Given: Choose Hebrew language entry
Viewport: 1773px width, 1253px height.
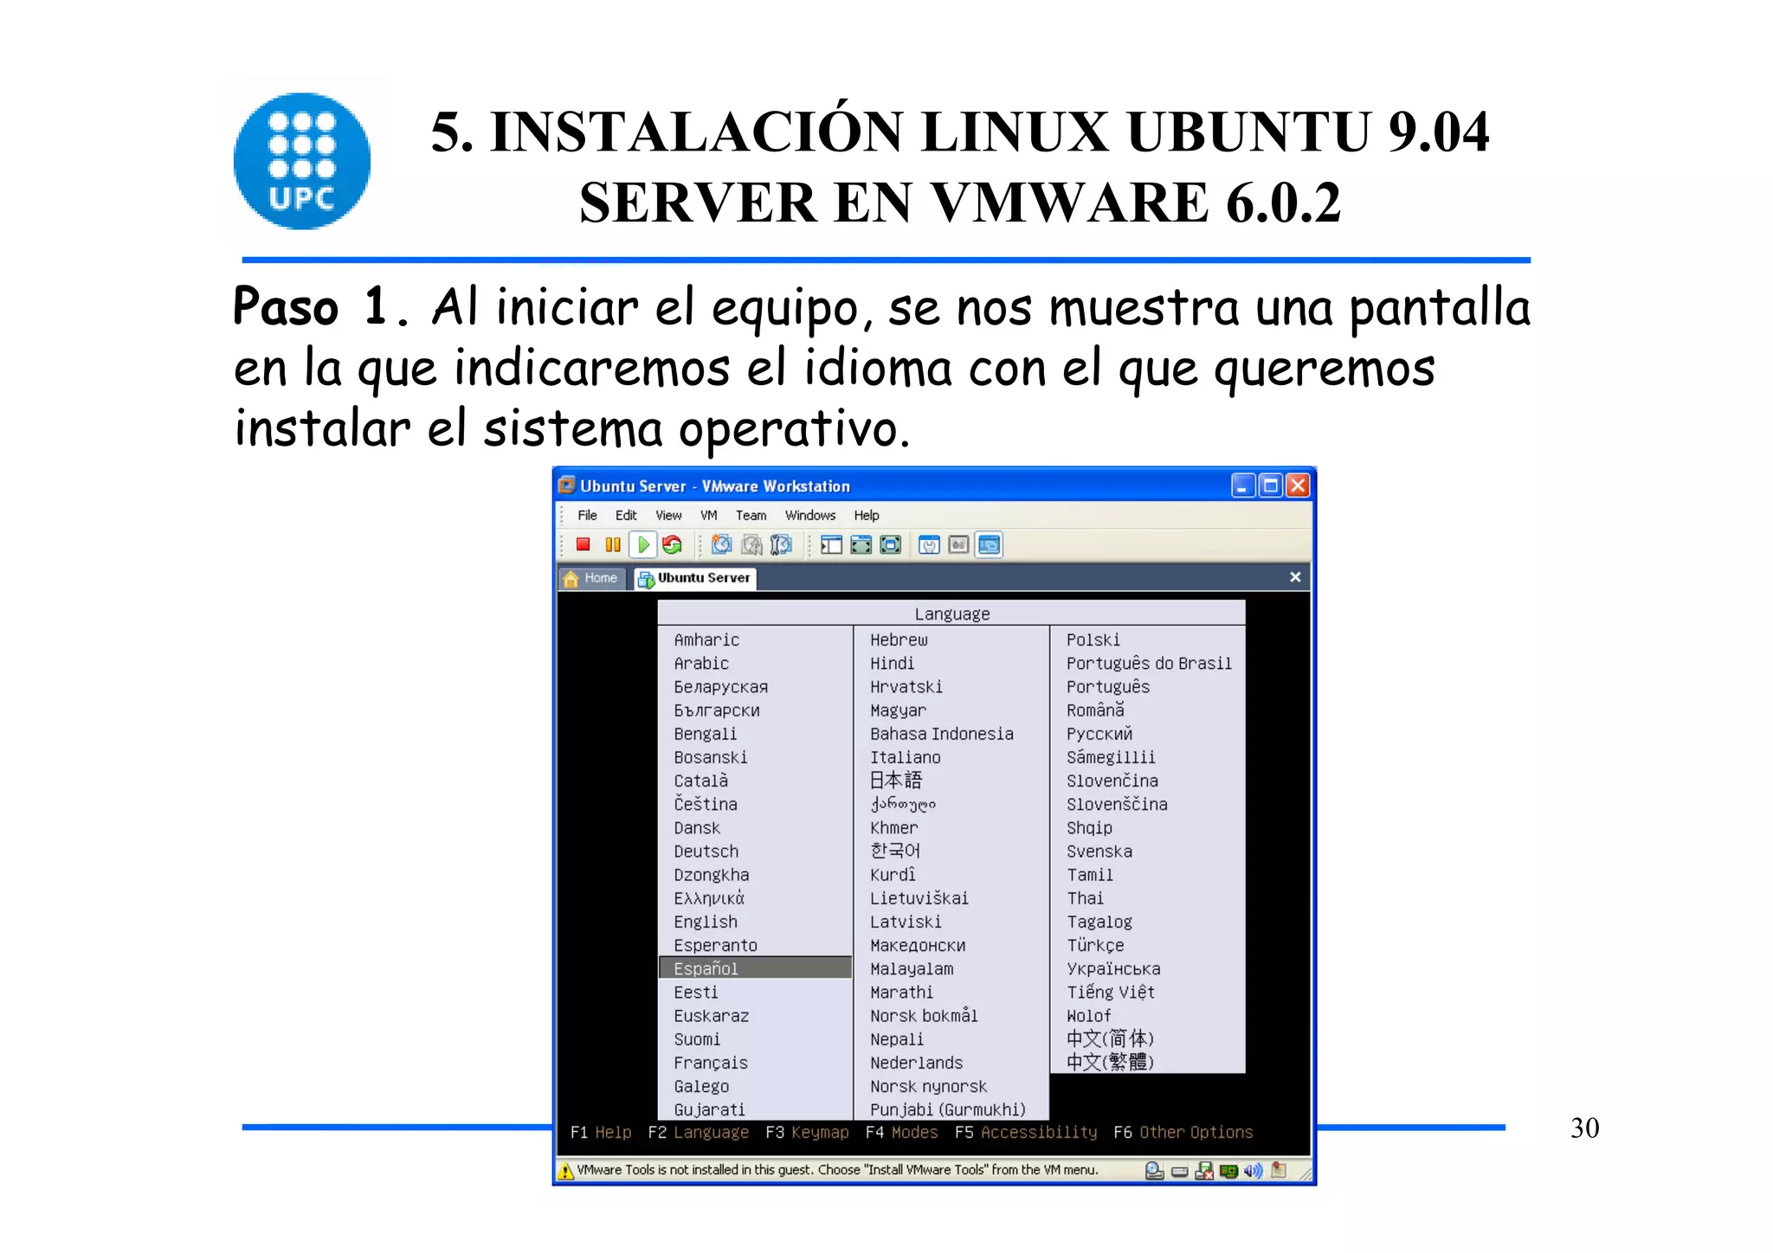Looking at the screenshot, I should pos(899,639).
